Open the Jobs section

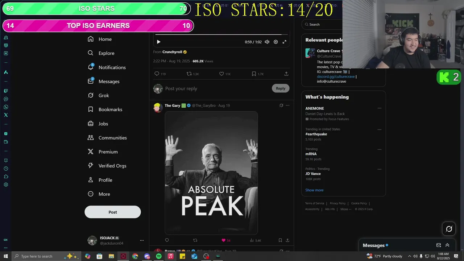[x=98, y=124]
